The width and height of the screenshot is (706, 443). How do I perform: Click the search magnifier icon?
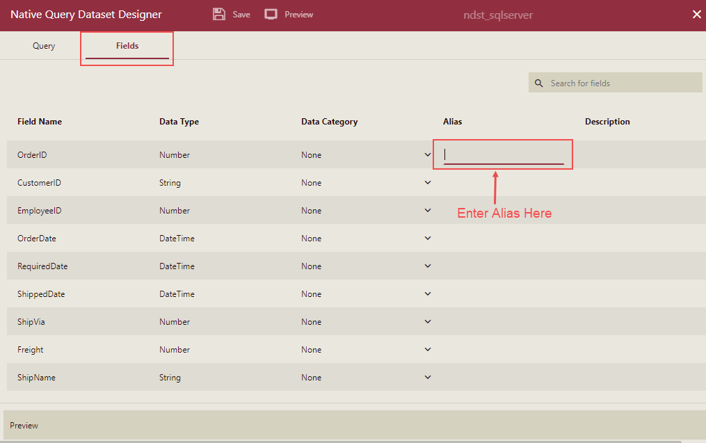pos(538,83)
